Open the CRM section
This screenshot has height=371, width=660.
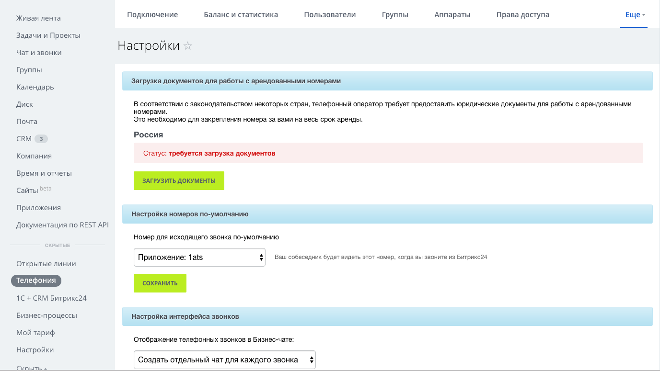[24, 139]
